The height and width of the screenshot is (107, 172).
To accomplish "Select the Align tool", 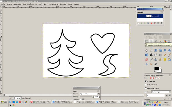I will (146, 50).
